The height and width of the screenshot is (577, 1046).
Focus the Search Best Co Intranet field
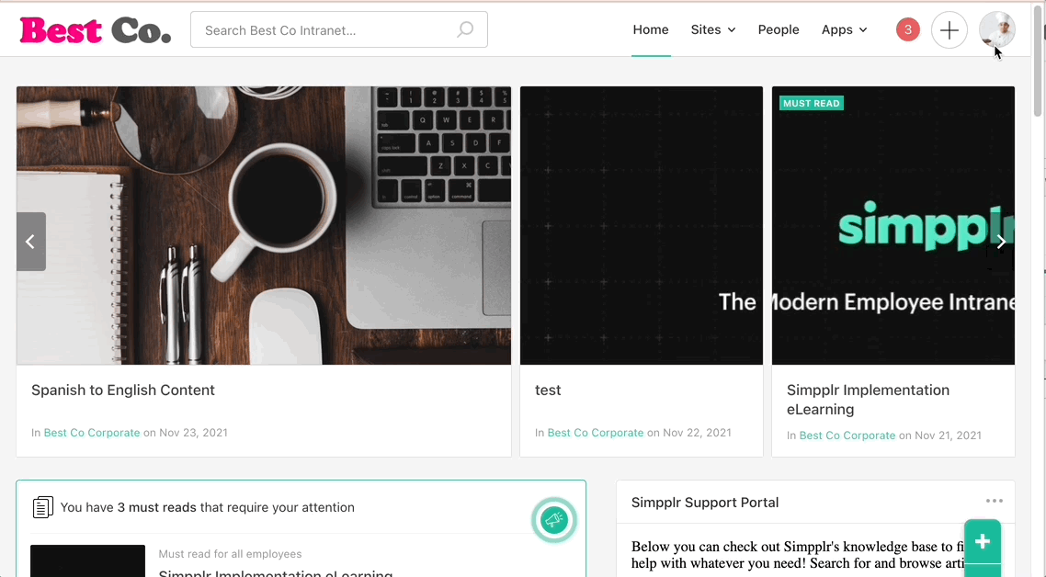pos(339,29)
